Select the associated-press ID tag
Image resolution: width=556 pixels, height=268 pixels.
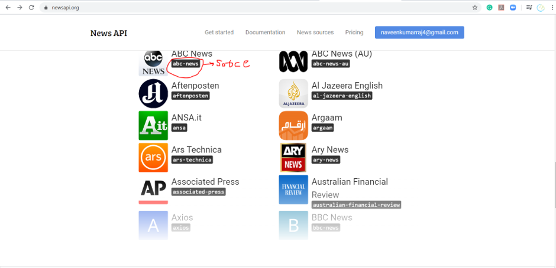199,192
